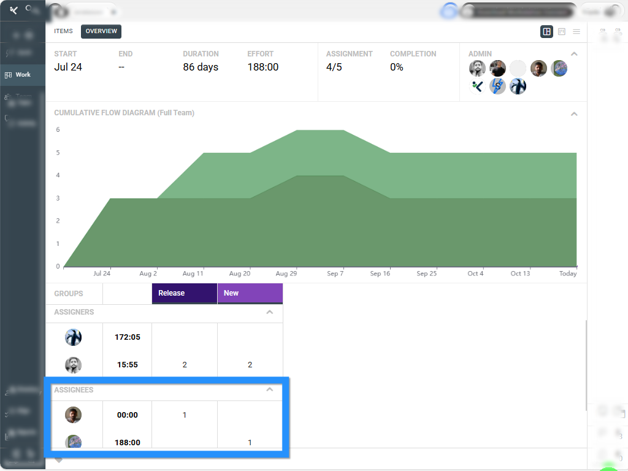Select the split panel layout view icon

click(x=546, y=31)
